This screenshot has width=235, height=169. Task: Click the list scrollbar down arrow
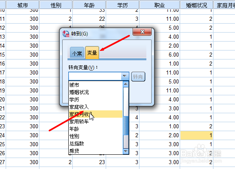pyautogui.click(x=126, y=151)
